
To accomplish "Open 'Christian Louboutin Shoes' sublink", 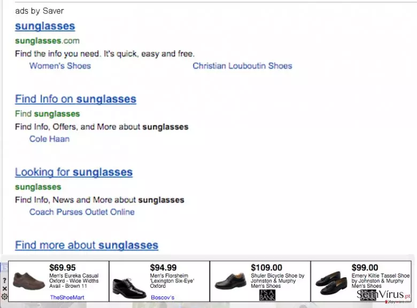I will (242, 66).
